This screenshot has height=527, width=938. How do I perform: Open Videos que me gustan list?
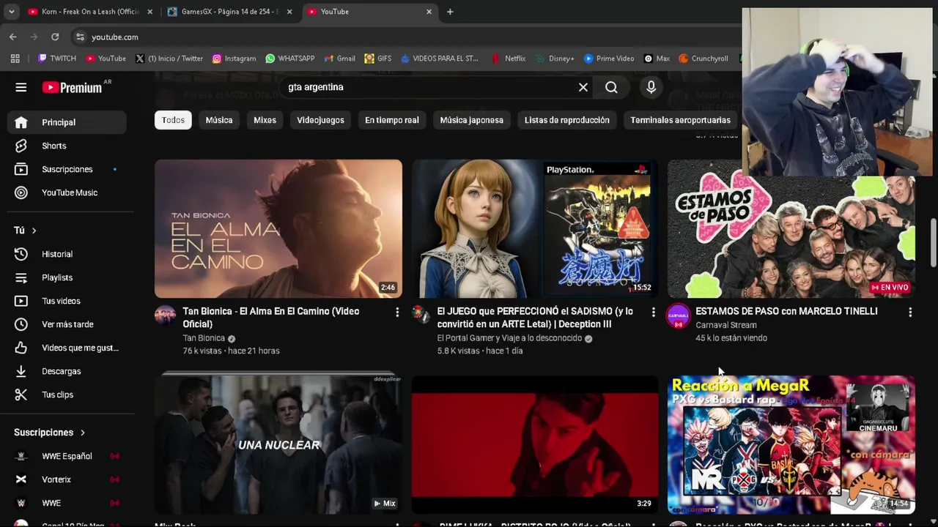point(67,348)
